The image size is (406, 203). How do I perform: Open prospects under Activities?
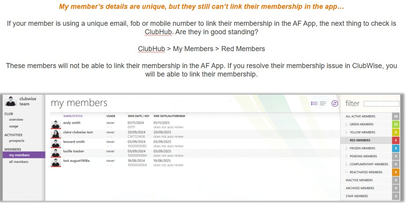coord(17,141)
